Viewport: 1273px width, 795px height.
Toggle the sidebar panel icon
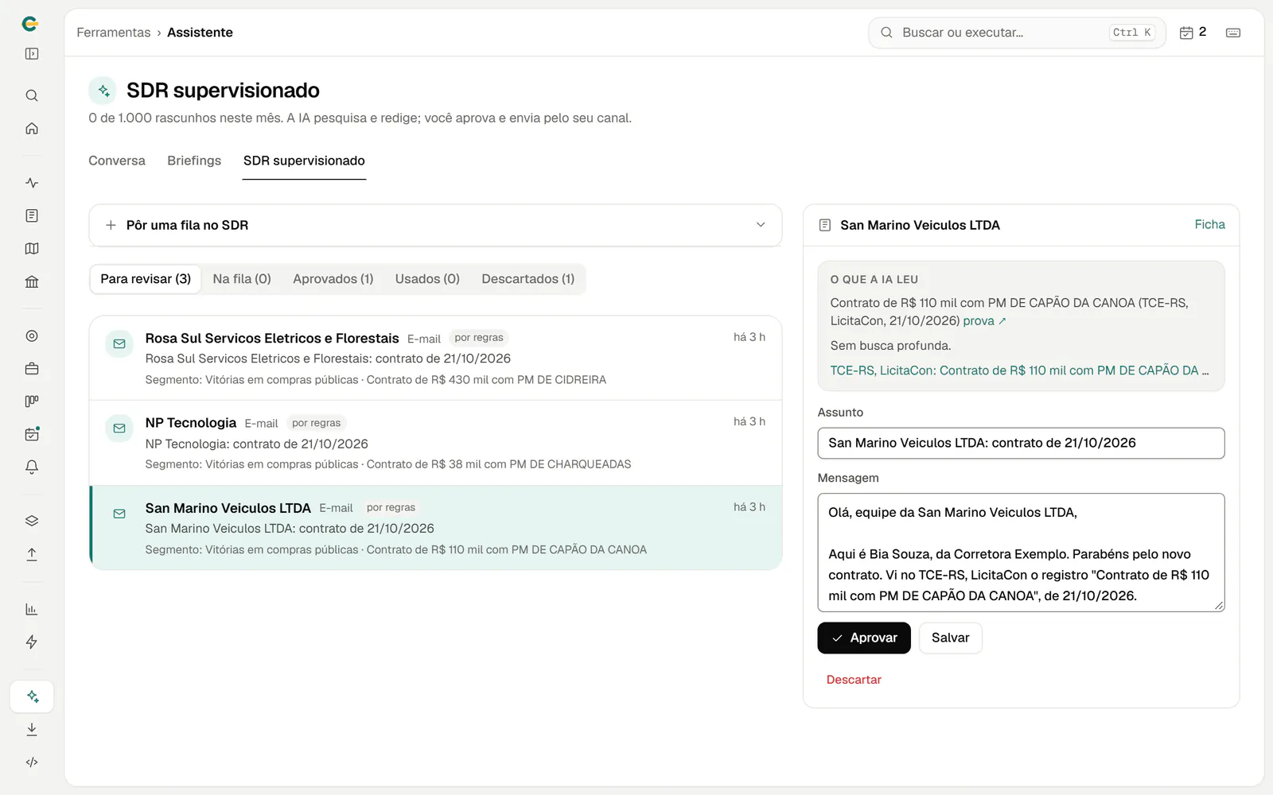pyautogui.click(x=32, y=54)
